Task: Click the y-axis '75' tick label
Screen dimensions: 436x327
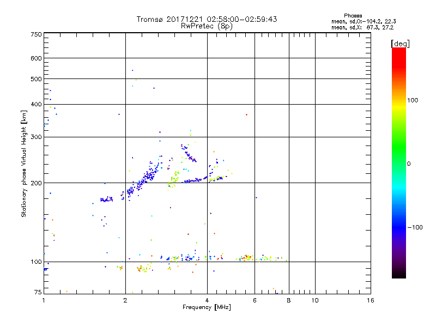Action: (x=38, y=292)
